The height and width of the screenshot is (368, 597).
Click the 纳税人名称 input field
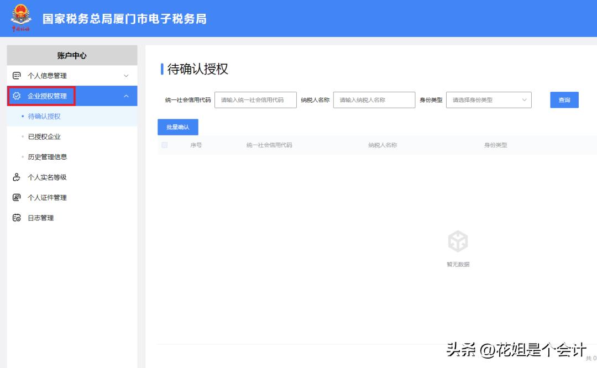(374, 99)
